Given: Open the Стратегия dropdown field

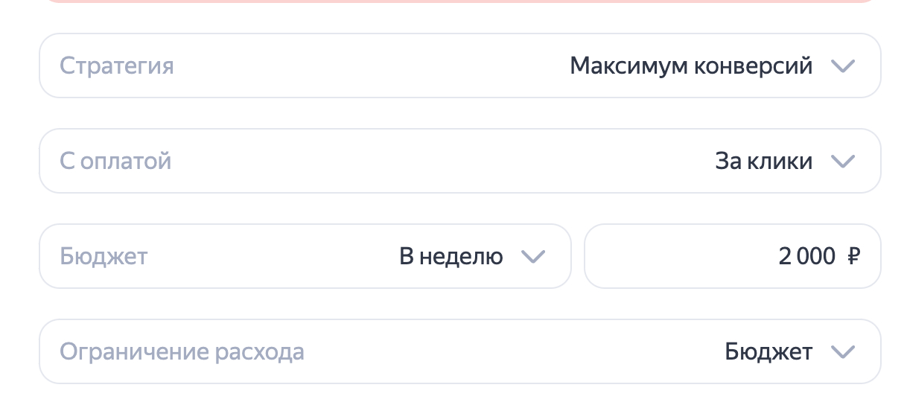Looking at the screenshot, I should point(459,66).
